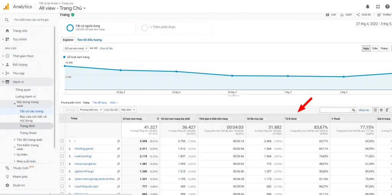Open the notifications bell
The height and width of the screenshot is (195, 392).
pos(368,7)
